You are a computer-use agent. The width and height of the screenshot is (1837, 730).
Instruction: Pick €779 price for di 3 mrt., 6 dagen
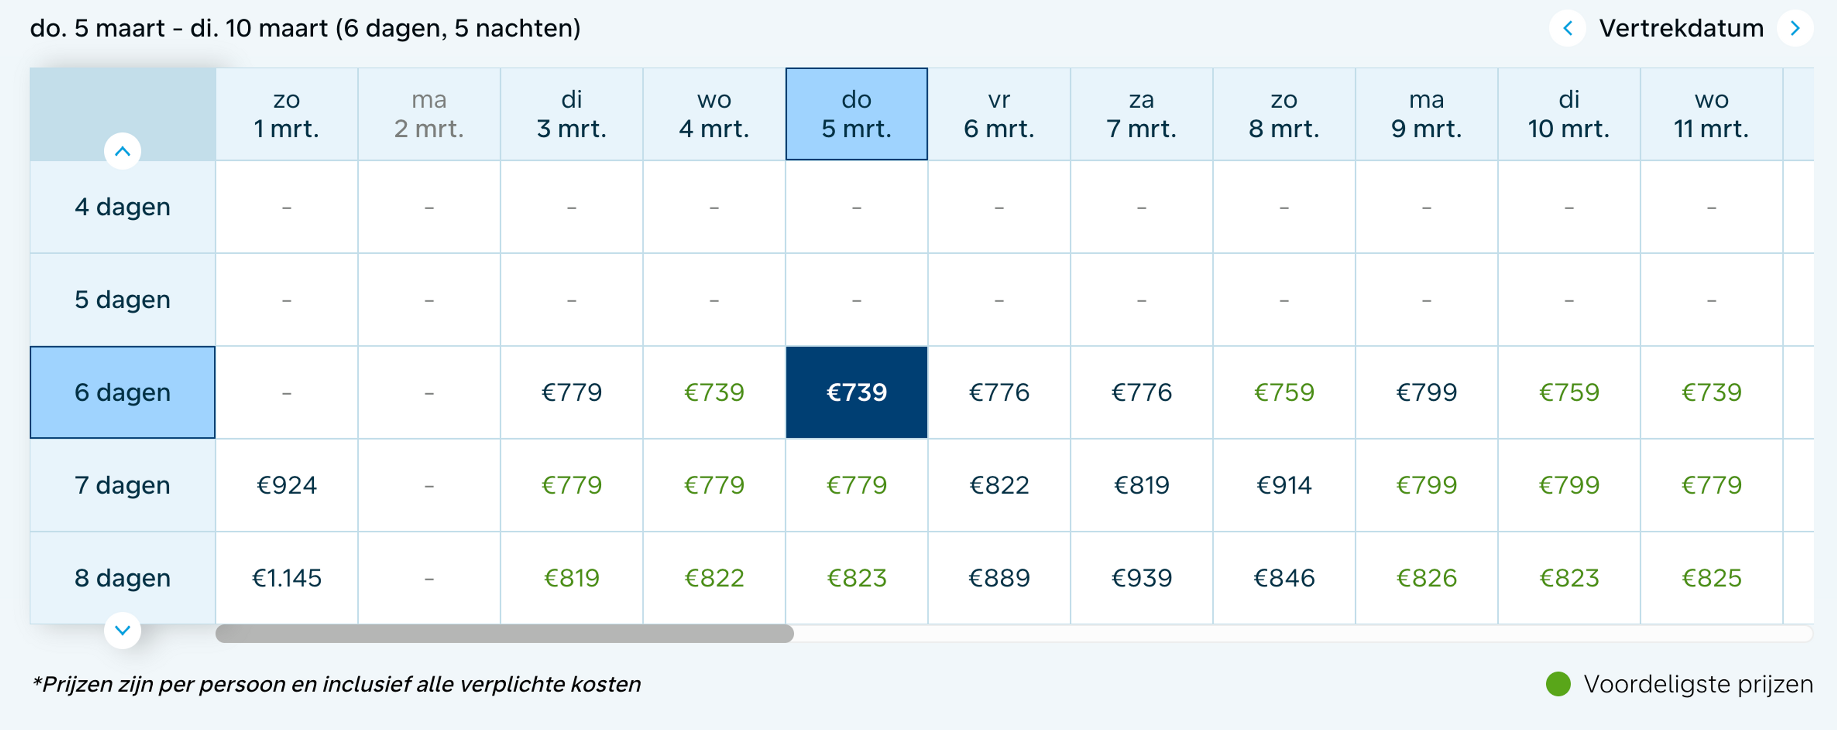(x=571, y=392)
